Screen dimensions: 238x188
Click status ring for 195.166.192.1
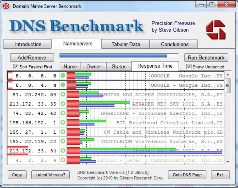[x=63, y=122]
